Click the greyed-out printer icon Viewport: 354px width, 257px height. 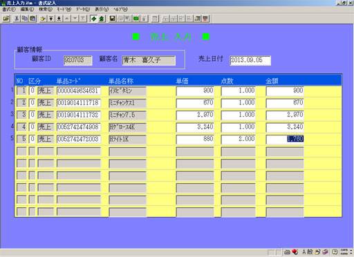[x=120, y=19]
